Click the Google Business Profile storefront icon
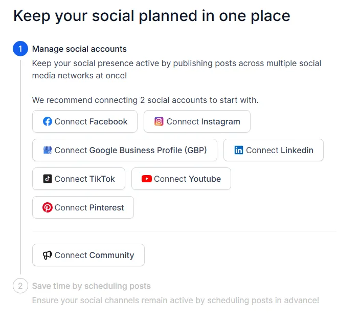This screenshot has width=338, height=320. [x=48, y=150]
